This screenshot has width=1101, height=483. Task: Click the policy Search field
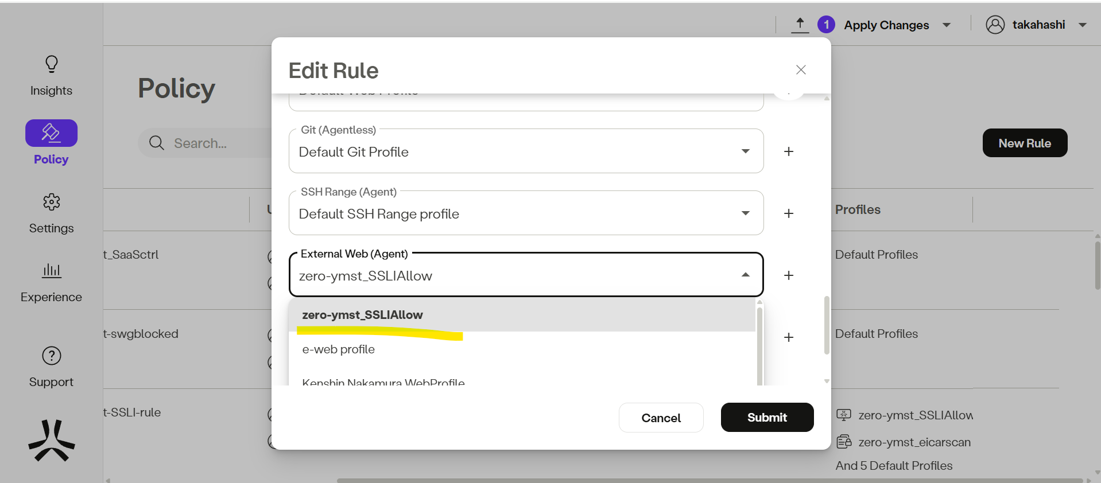click(201, 143)
